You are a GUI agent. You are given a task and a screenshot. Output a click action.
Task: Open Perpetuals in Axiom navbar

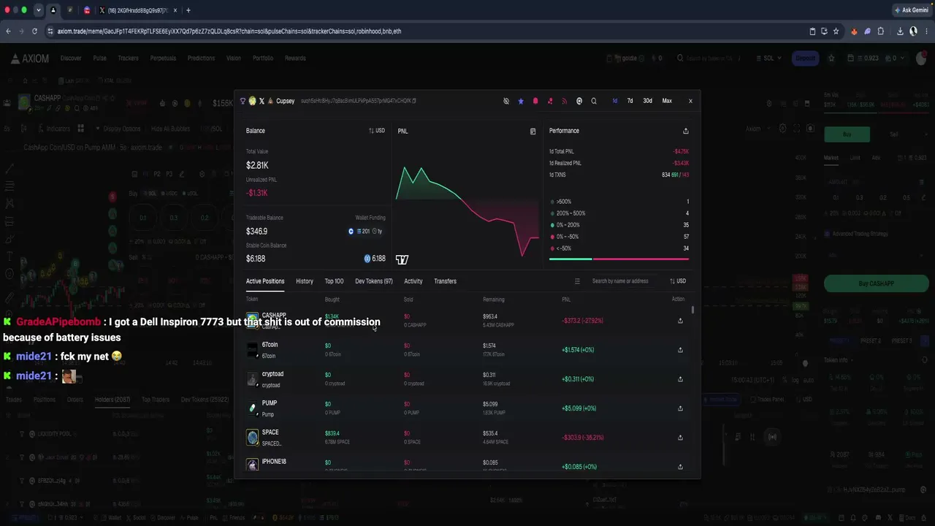pos(163,58)
